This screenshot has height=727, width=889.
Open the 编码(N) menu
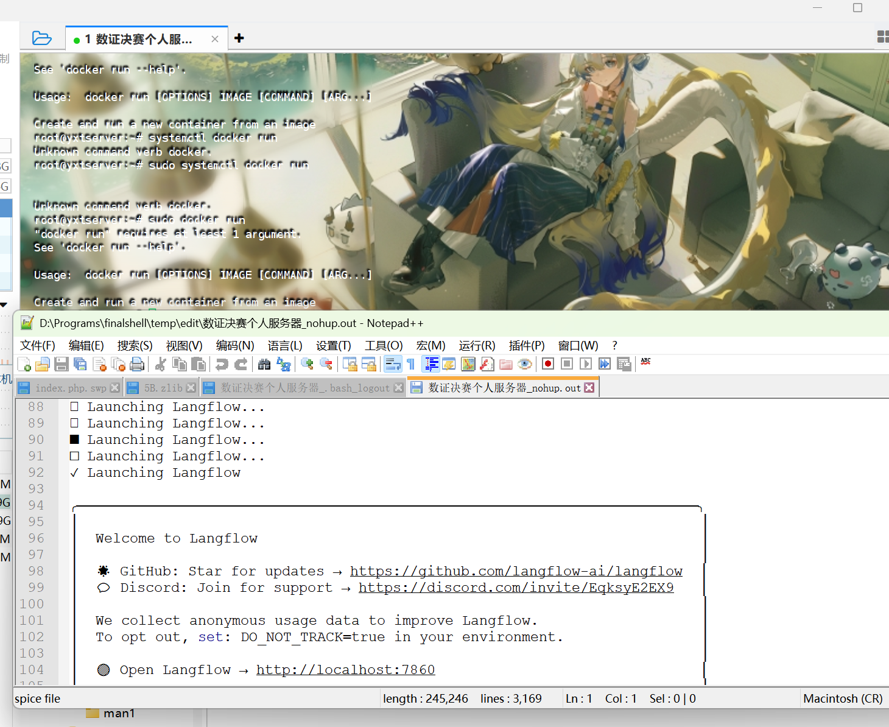pyautogui.click(x=235, y=346)
